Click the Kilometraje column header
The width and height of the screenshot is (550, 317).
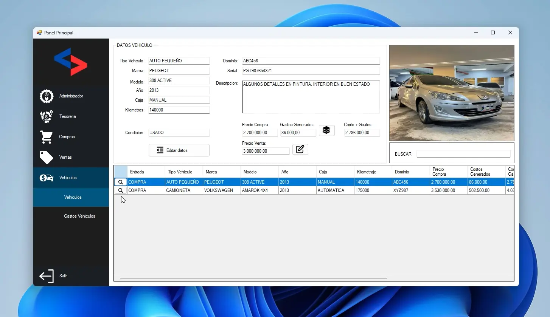pyautogui.click(x=373, y=172)
